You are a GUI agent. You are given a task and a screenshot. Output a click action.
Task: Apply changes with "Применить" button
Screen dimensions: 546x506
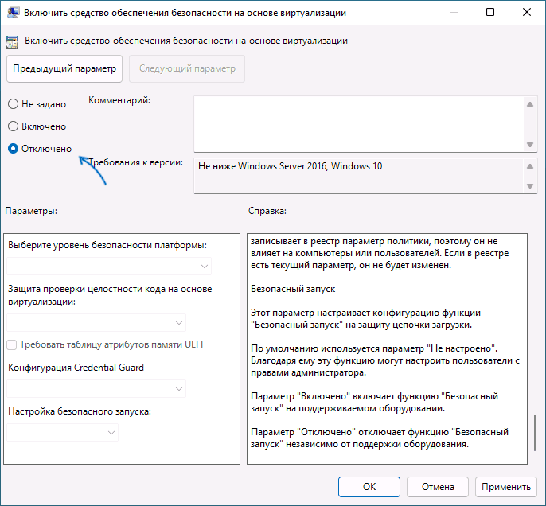tap(505, 486)
